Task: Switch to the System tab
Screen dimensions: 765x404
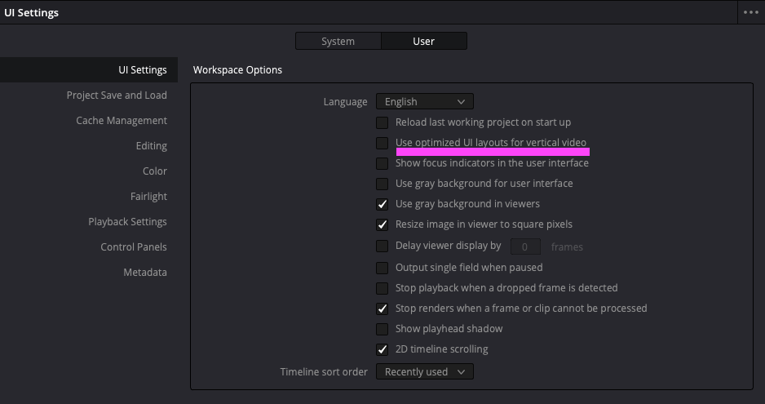Action: [338, 41]
